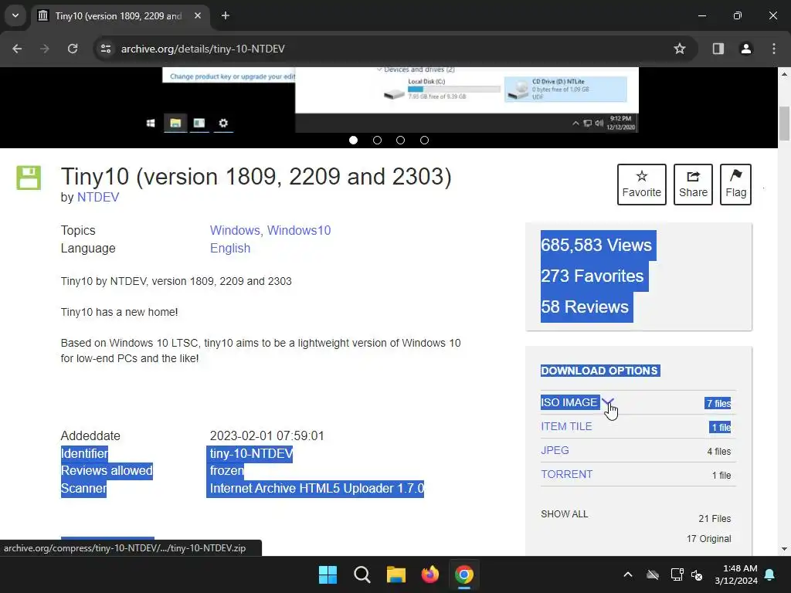Close the Tiny10 tab

tap(198, 15)
